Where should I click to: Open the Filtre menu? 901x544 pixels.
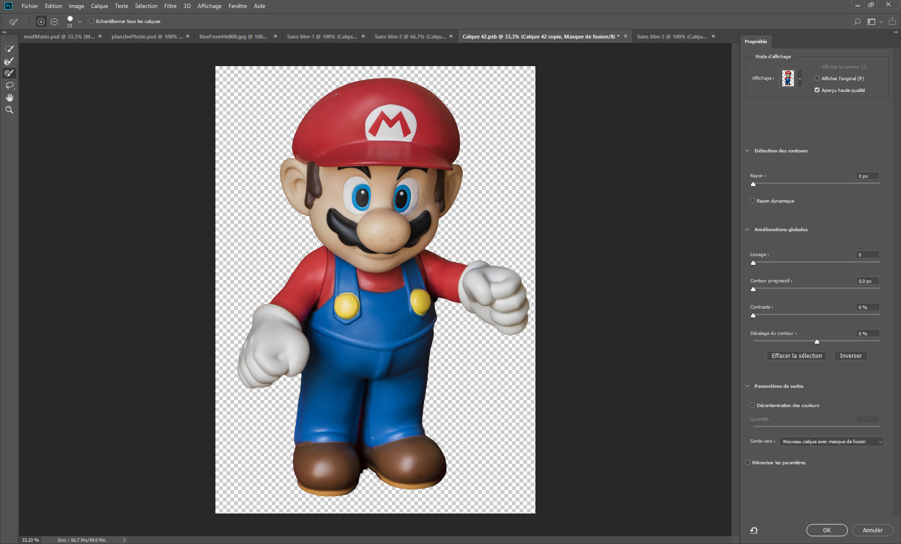pyautogui.click(x=170, y=6)
